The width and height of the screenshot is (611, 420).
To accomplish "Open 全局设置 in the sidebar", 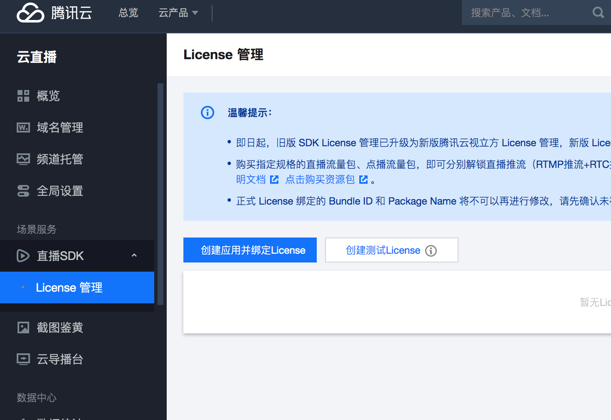I will [60, 191].
